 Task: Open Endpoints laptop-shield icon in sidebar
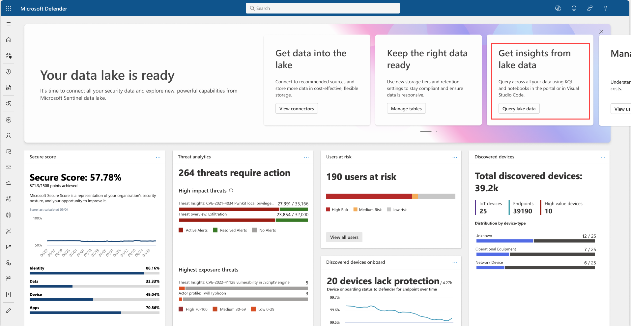click(x=9, y=151)
